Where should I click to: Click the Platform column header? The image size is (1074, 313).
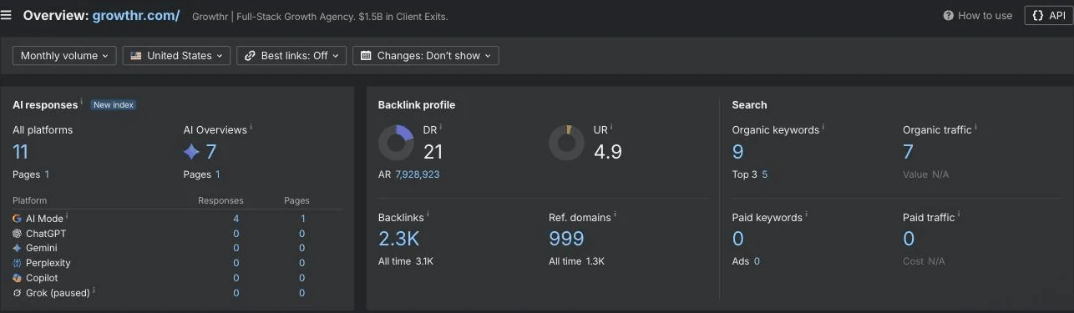[x=30, y=200]
